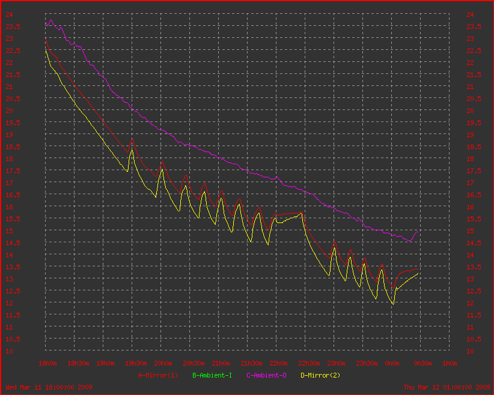
Task: Click the right y-axis label 24
Action: coord(470,14)
